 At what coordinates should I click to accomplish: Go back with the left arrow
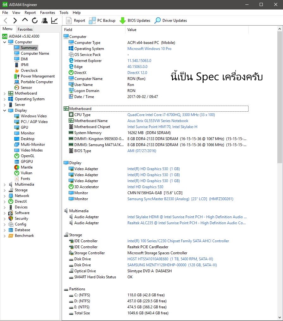(x=5, y=21)
